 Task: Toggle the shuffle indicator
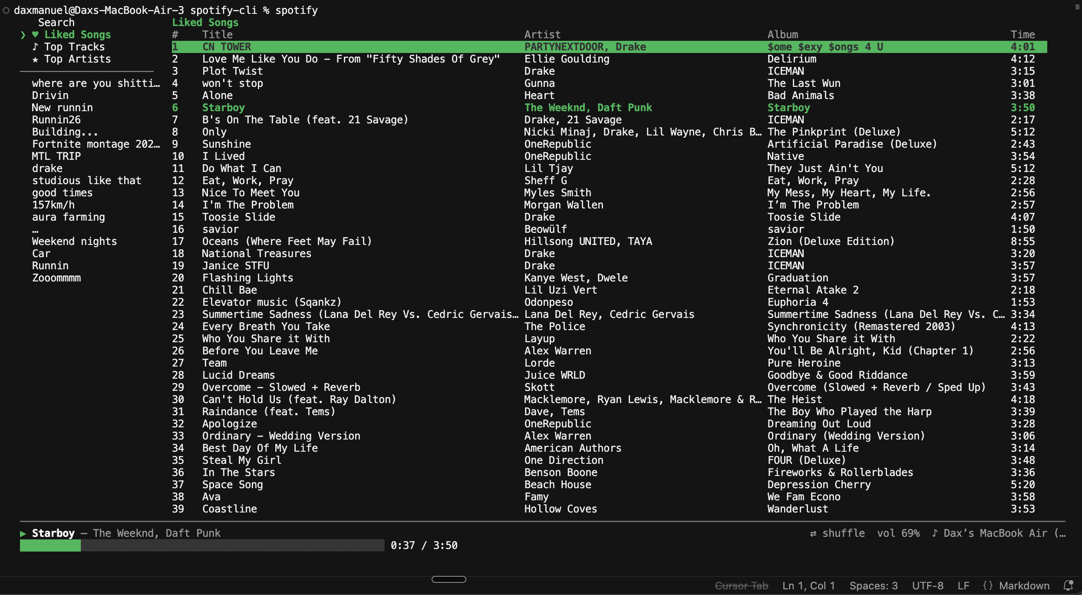(x=838, y=533)
